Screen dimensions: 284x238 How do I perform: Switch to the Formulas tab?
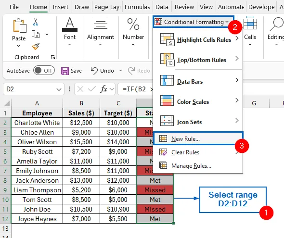tap(137, 7)
